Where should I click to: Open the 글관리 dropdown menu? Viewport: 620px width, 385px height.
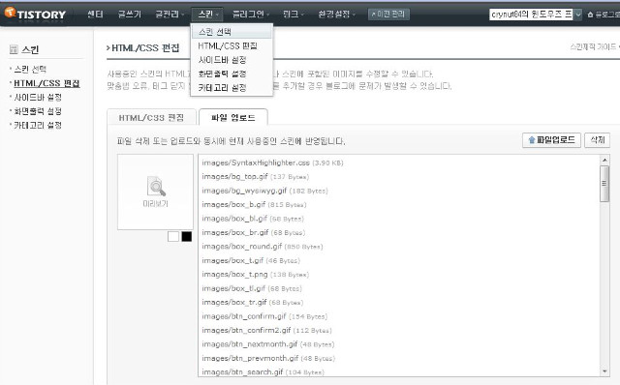170,15
